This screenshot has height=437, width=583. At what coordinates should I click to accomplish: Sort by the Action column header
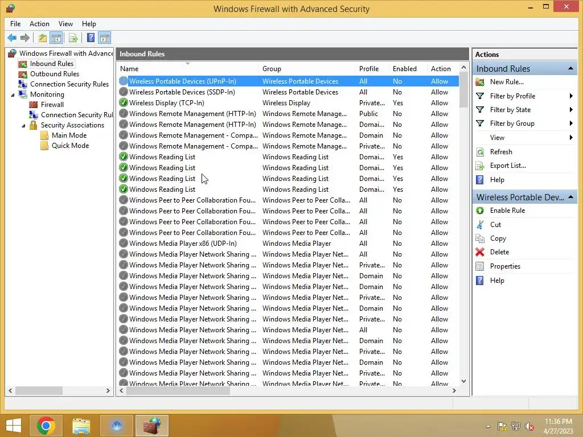(x=443, y=69)
